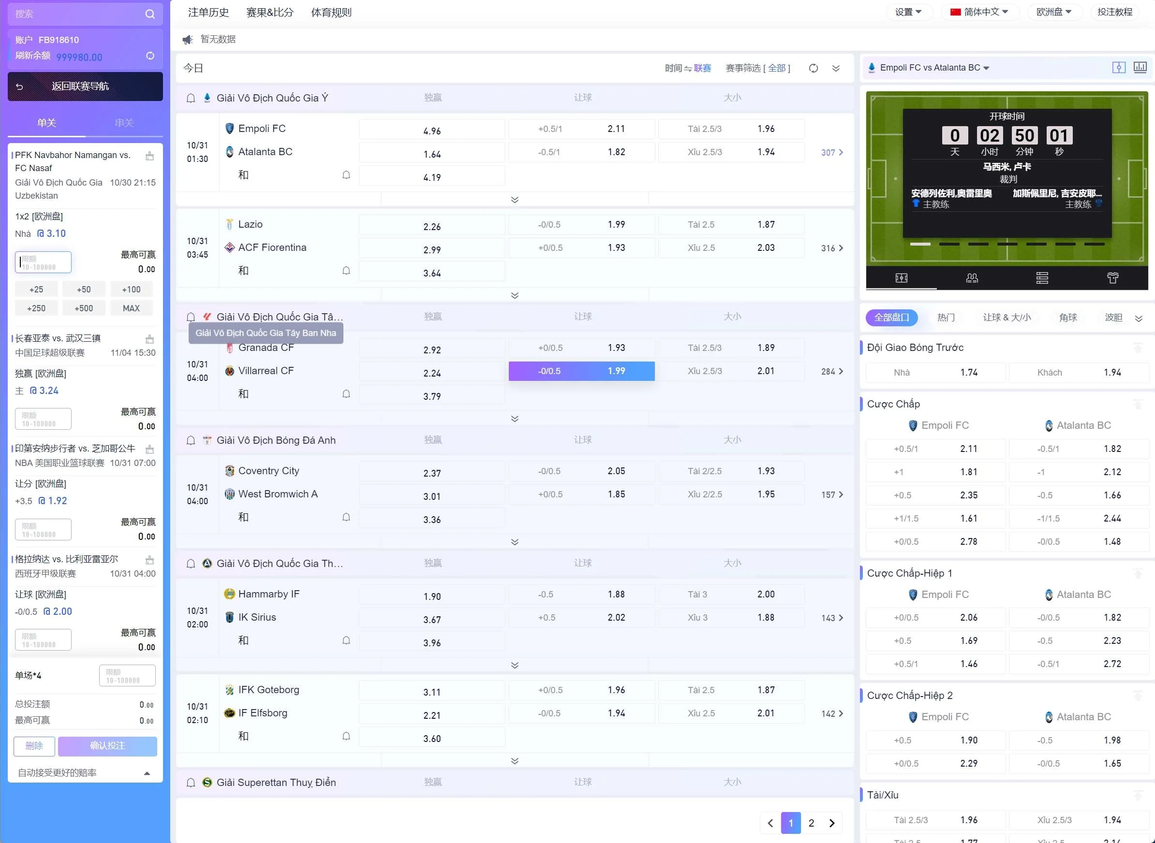Click the search magnifier icon
The height and width of the screenshot is (843, 1155).
[149, 14]
